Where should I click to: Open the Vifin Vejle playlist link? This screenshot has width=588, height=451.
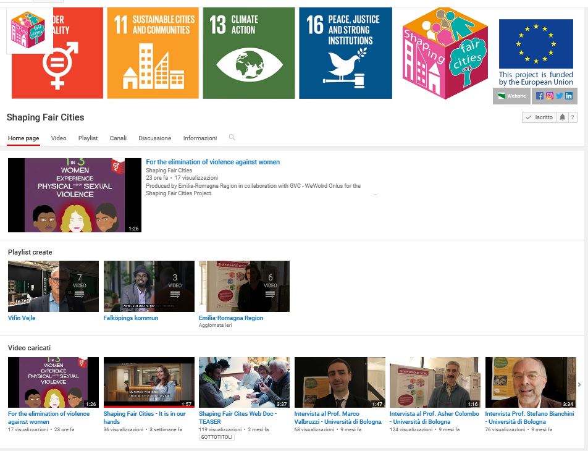click(x=22, y=318)
